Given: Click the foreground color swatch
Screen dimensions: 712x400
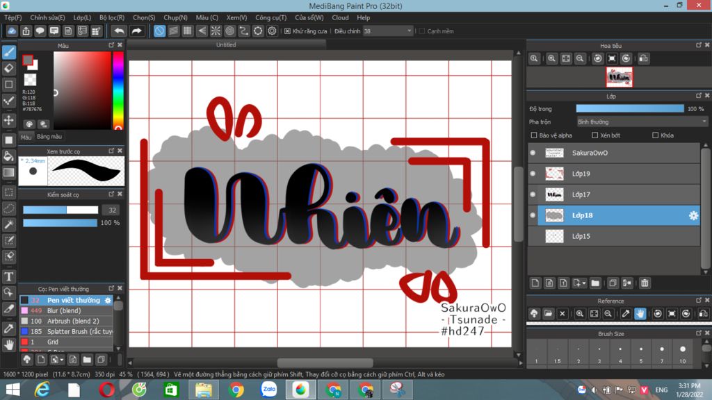Looking at the screenshot, I should point(28,60).
